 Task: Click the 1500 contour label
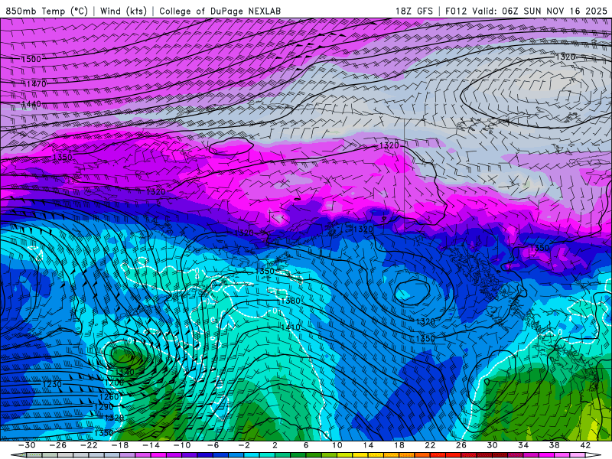pos(31,59)
